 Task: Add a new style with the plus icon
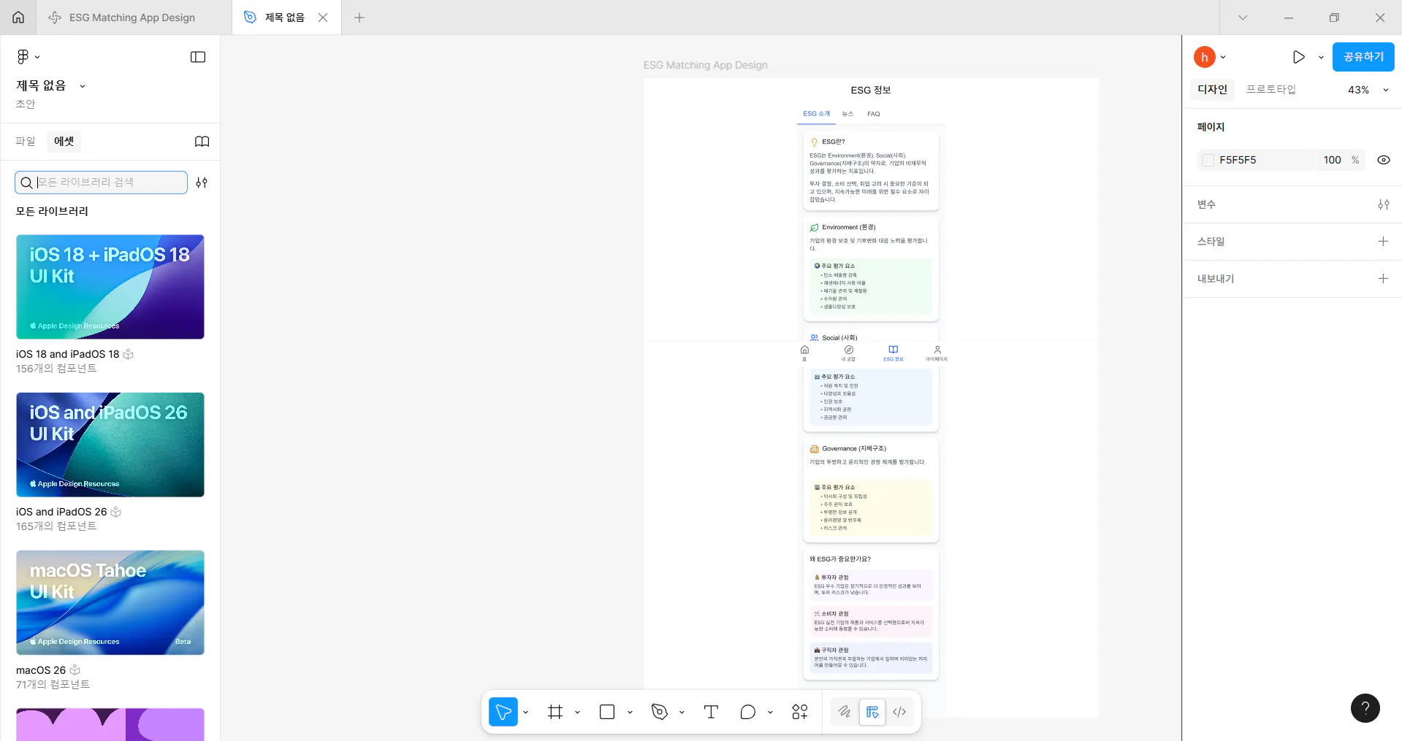[1383, 242]
